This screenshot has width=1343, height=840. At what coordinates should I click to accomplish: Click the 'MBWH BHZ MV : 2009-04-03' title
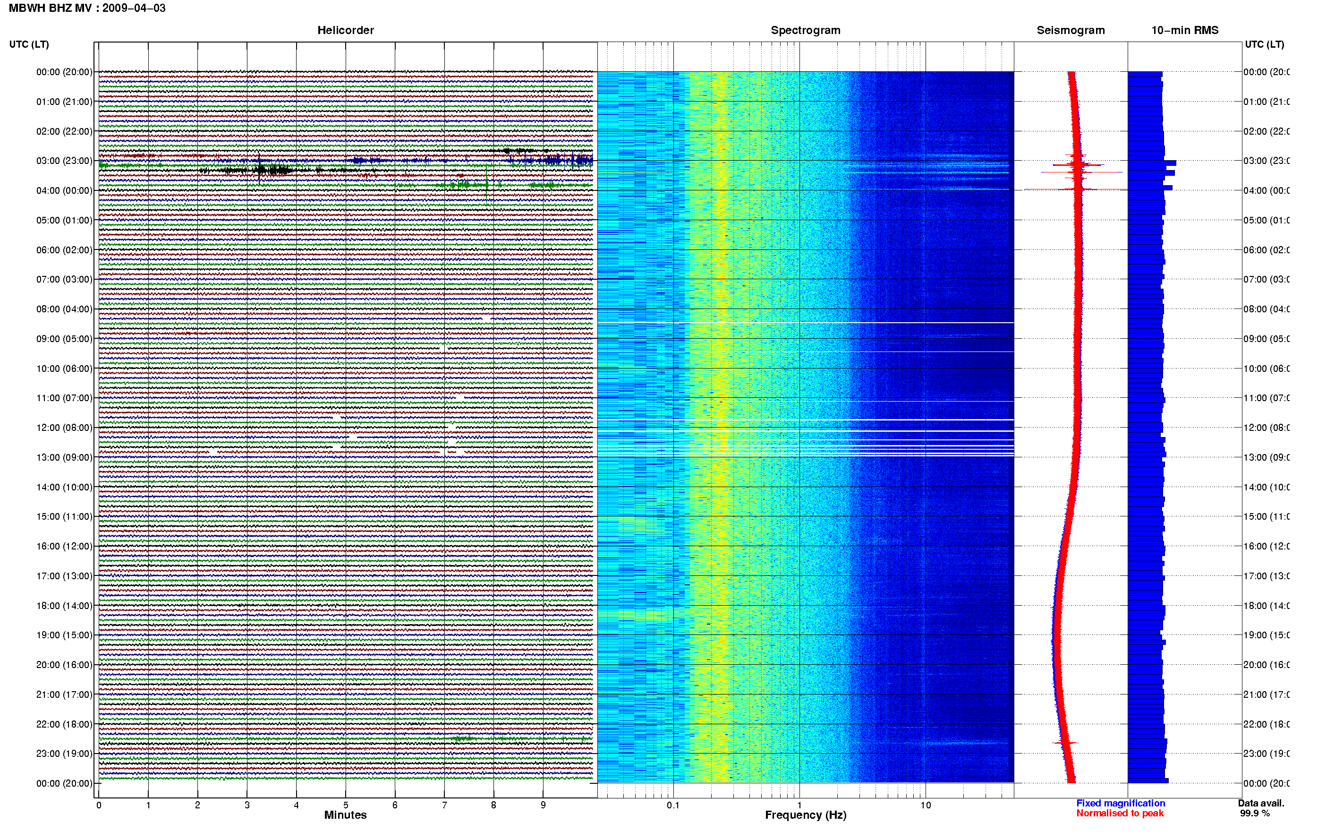[87, 8]
